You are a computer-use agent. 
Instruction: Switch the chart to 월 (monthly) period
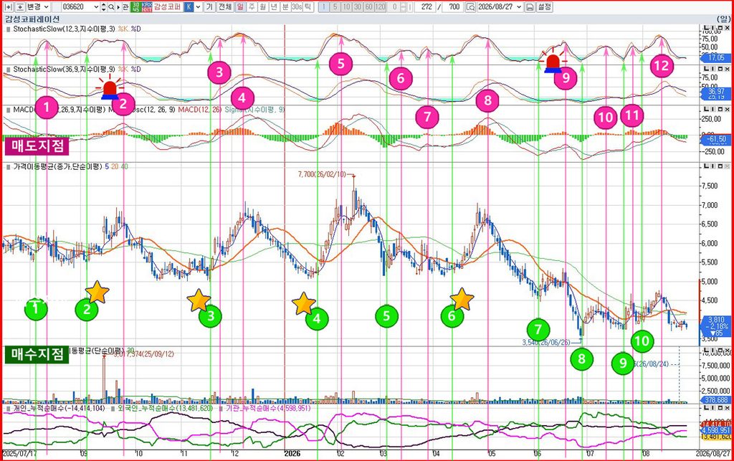coord(262,7)
